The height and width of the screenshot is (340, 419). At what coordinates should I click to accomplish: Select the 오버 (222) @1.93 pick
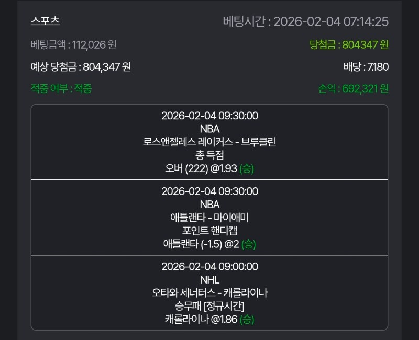click(x=210, y=168)
